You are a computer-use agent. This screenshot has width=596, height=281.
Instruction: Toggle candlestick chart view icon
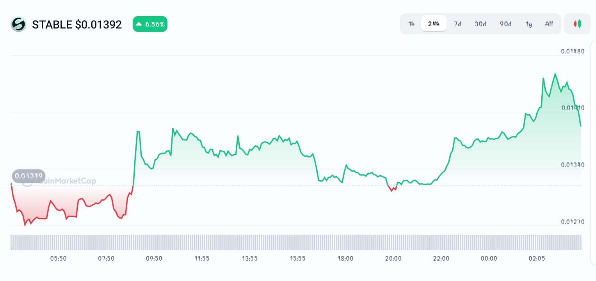577,24
